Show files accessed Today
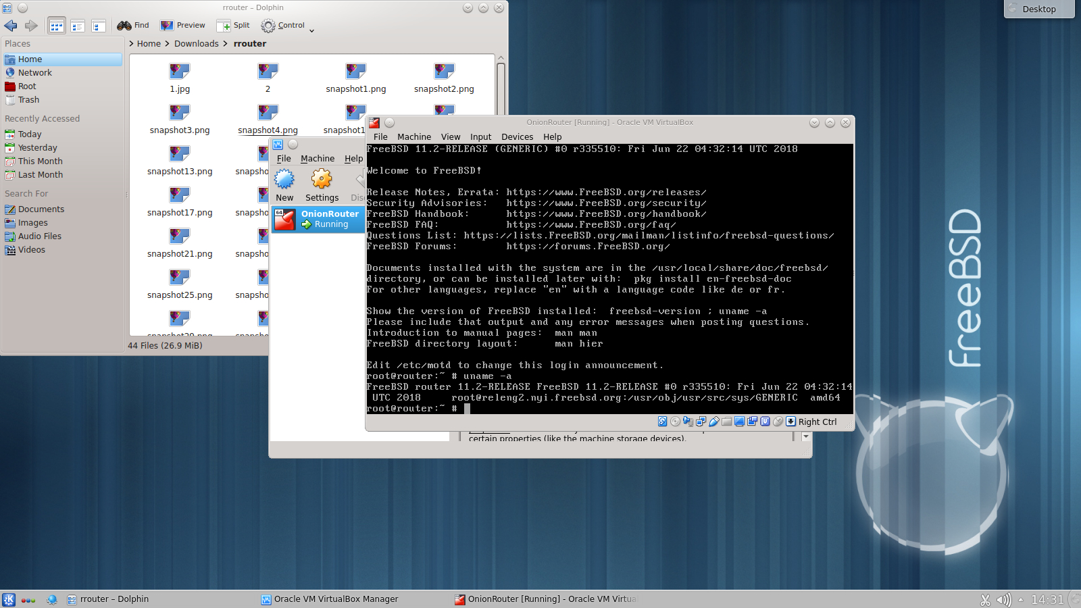1081x608 pixels. click(x=63, y=134)
